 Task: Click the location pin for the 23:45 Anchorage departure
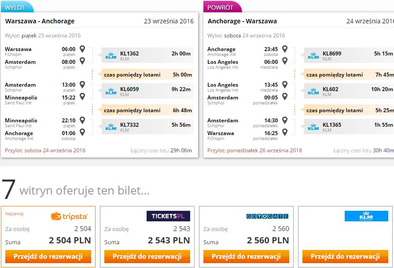click(x=285, y=49)
